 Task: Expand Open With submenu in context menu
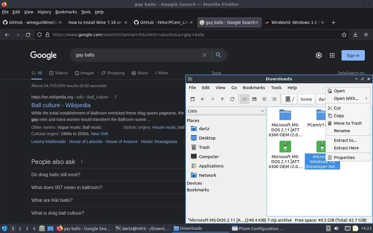[348, 98]
